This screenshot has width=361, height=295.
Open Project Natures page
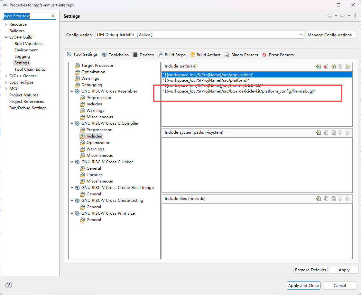click(24, 95)
